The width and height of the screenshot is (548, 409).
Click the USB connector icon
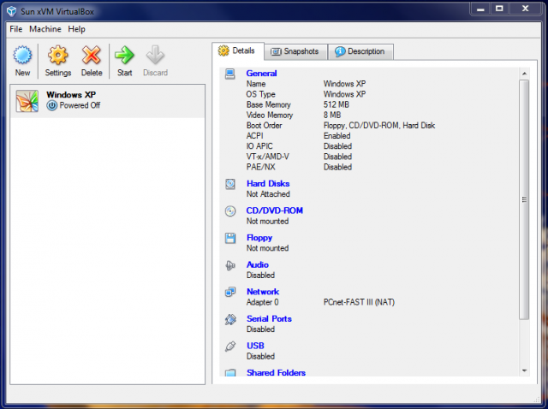pos(230,347)
